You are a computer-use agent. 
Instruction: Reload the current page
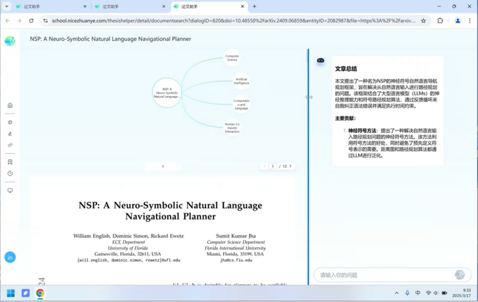click(31, 21)
